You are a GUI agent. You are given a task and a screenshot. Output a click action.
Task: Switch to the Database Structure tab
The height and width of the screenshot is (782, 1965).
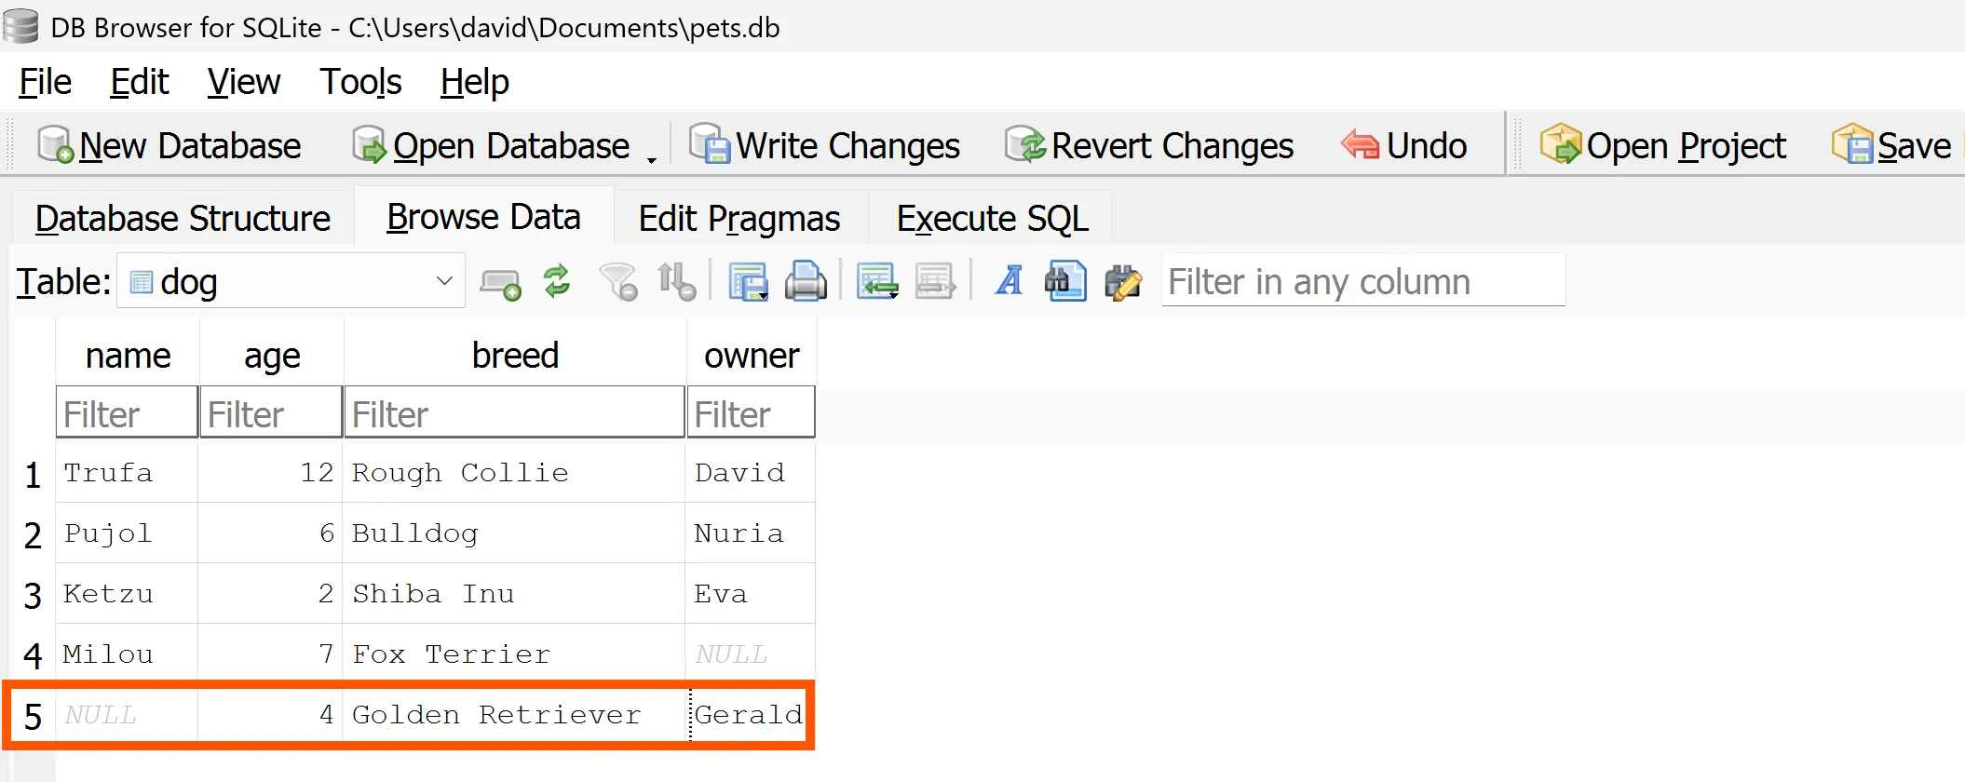click(183, 219)
